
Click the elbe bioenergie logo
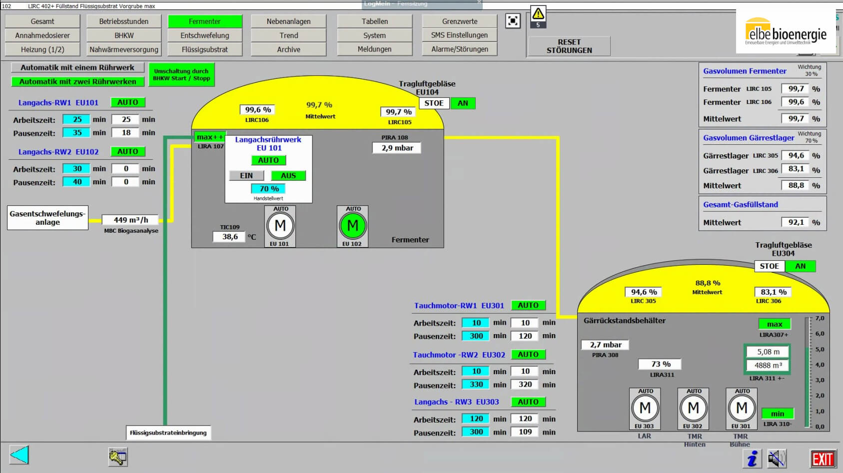coord(786,31)
